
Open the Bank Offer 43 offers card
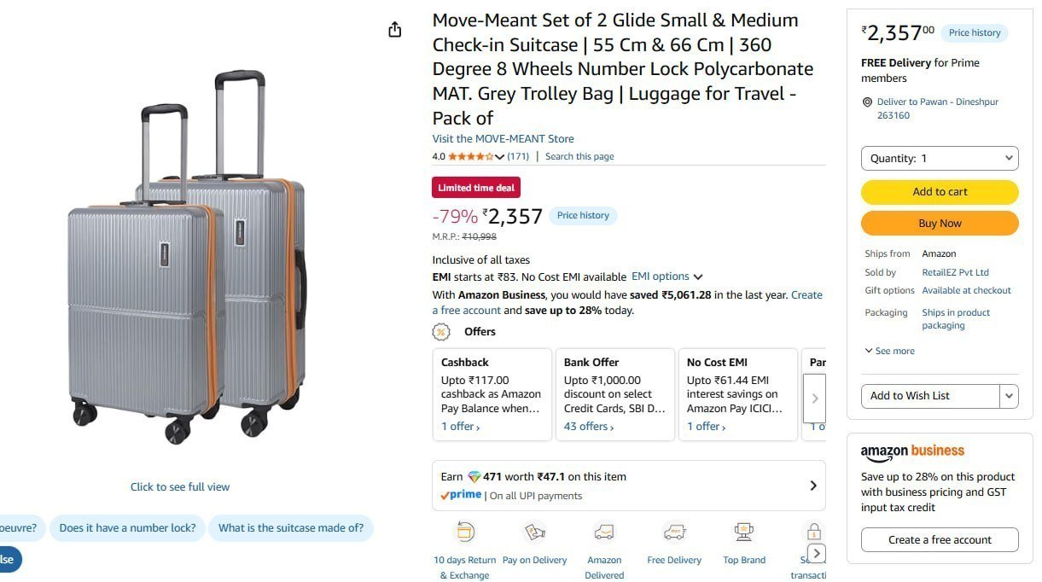click(x=614, y=394)
